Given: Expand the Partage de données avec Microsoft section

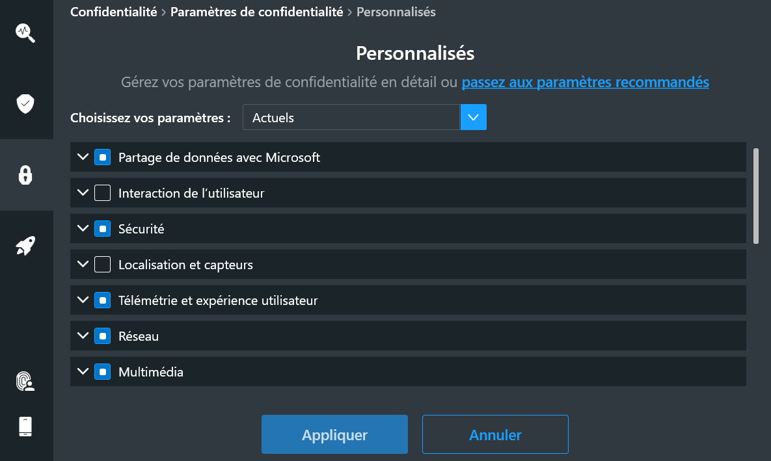Looking at the screenshot, I should click(82, 157).
